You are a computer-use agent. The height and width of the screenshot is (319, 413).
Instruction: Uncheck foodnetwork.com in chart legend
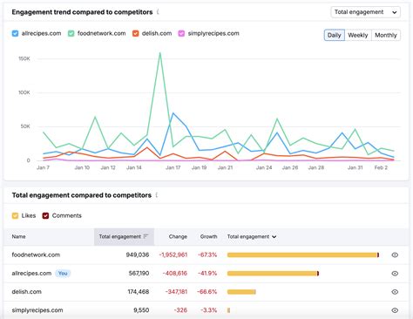coord(71,33)
